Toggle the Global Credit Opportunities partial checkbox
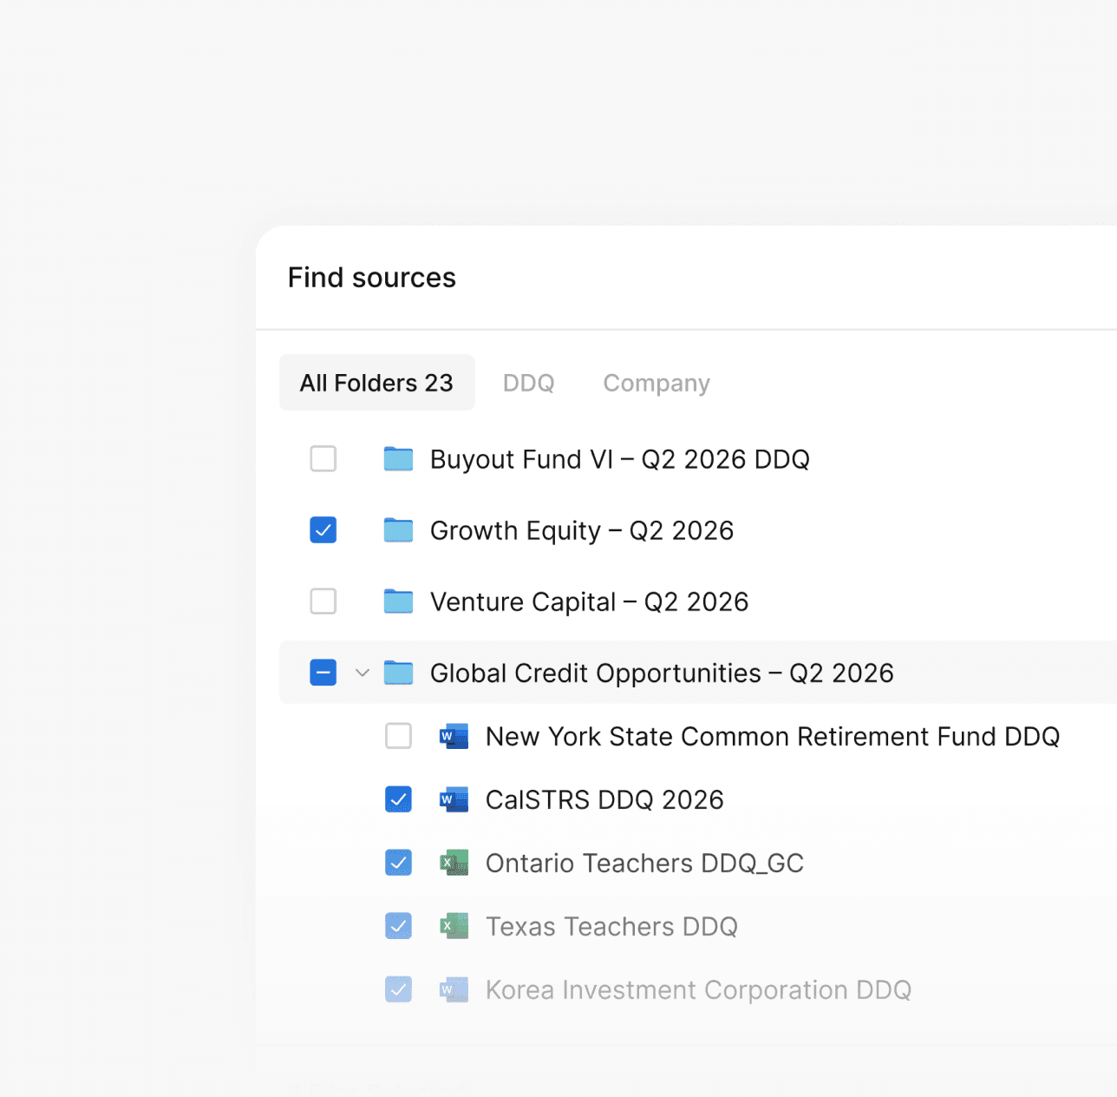This screenshot has height=1097, width=1117. 323,673
